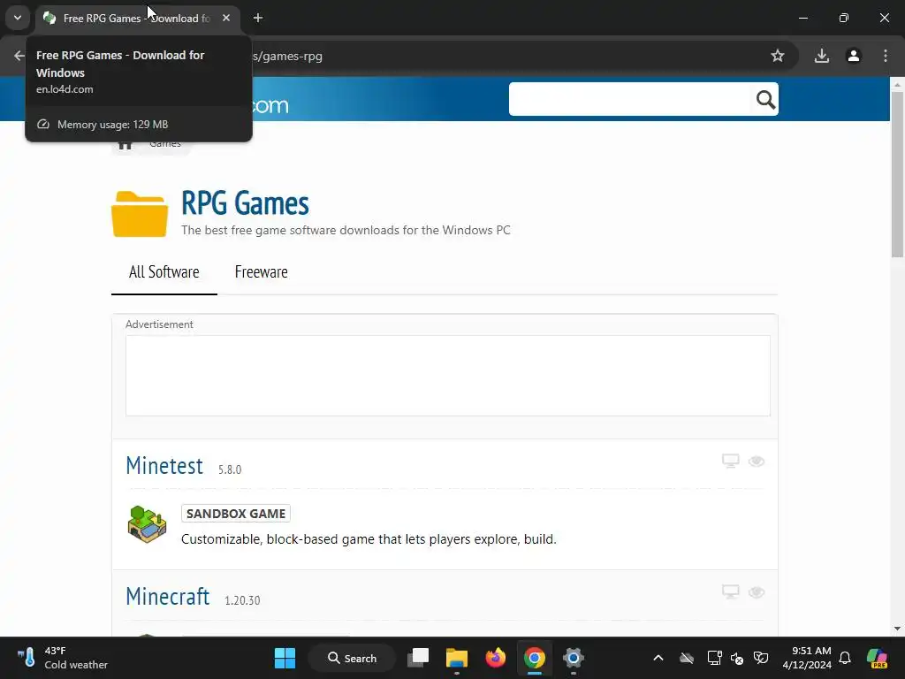
Task: Open the Windows Start menu
Action: (285, 658)
